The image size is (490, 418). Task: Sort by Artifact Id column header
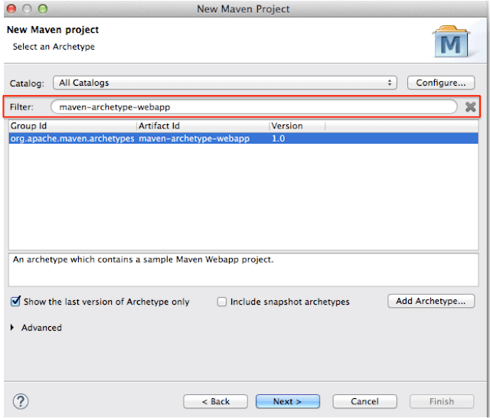[x=202, y=126]
